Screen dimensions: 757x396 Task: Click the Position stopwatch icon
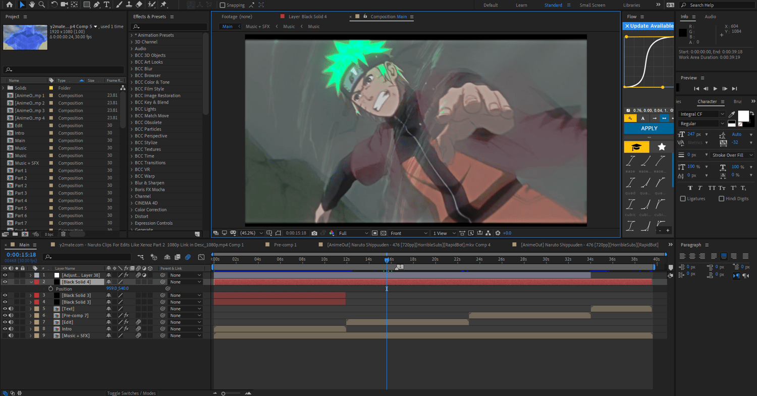pyautogui.click(x=50, y=288)
